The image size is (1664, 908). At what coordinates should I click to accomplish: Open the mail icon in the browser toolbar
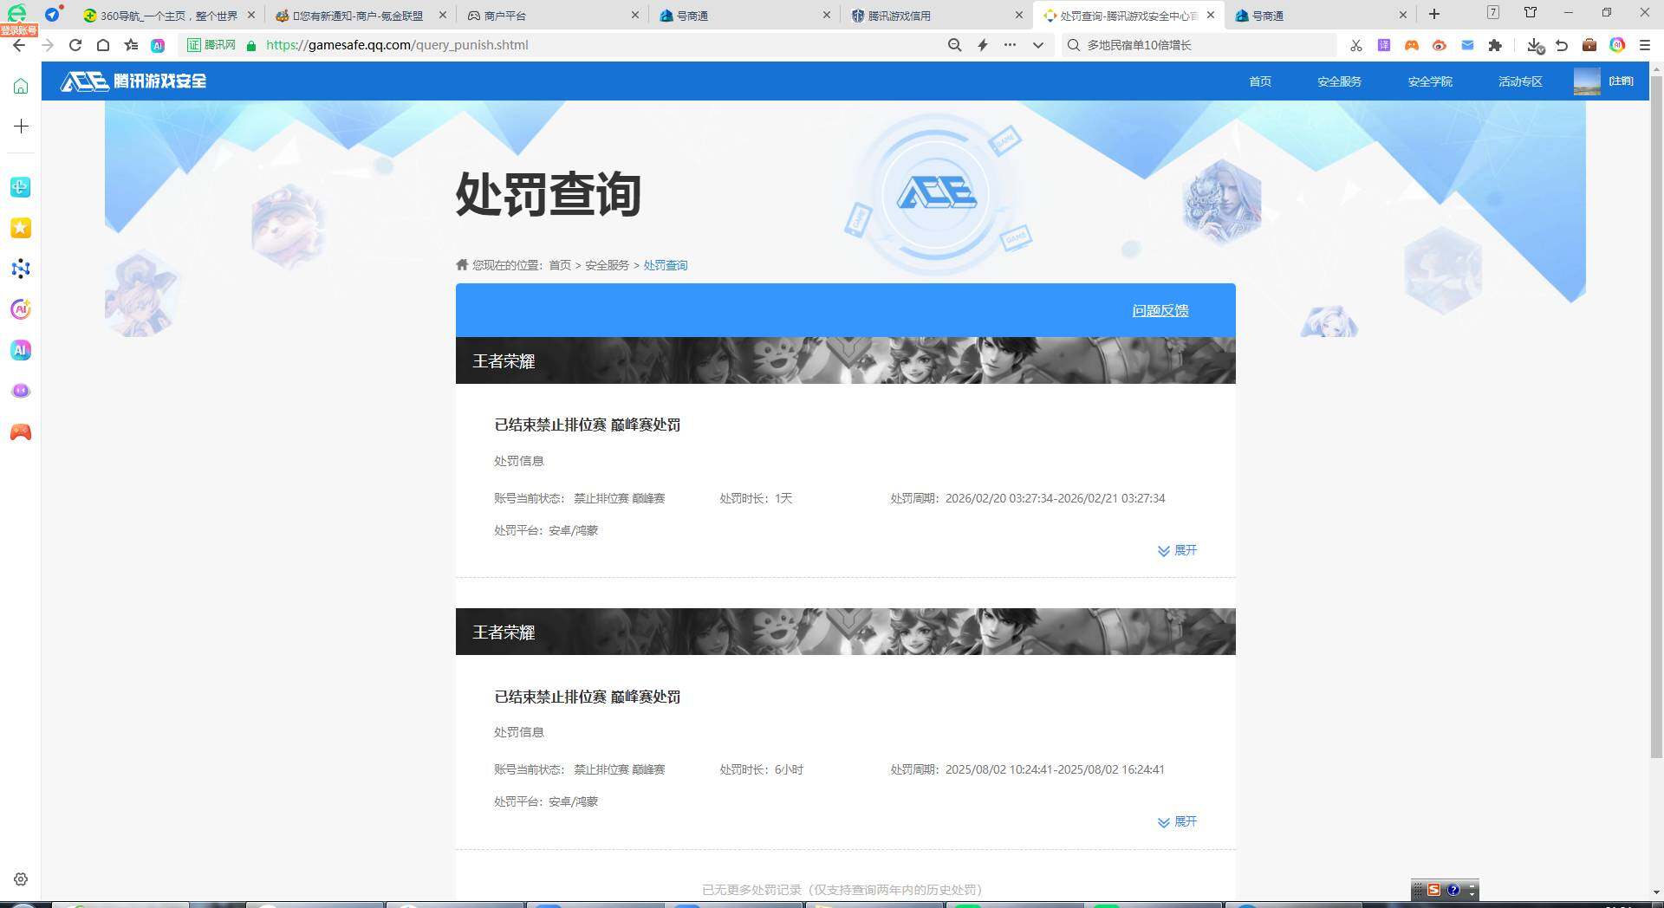click(x=1467, y=45)
